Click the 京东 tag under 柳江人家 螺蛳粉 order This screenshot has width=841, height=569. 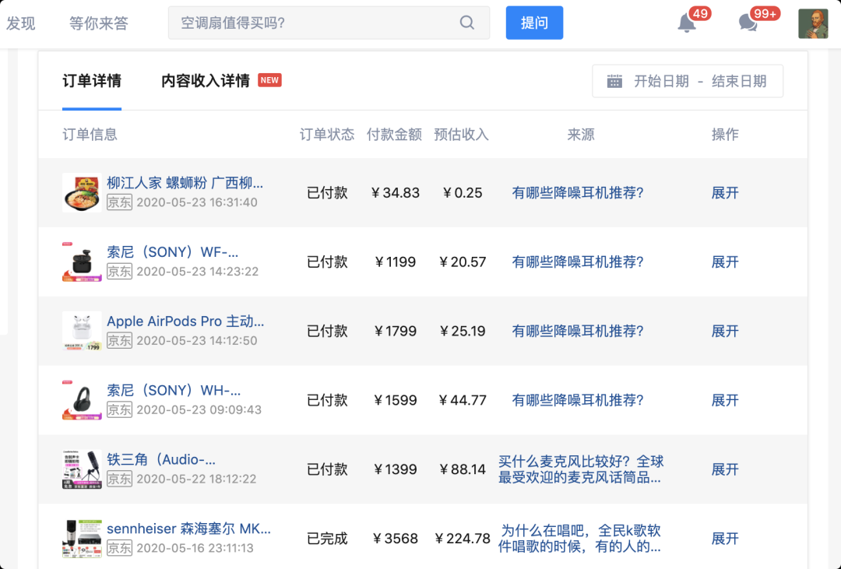coord(119,202)
